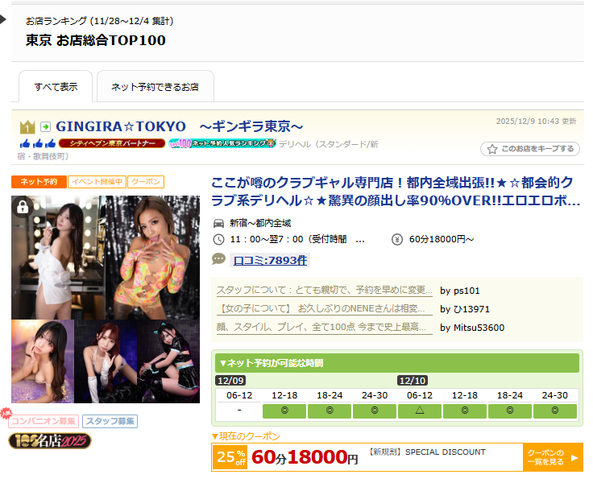Click the スタッフ募集 staff recruitment tag
This screenshot has width=593, height=491.
(110, 421)
